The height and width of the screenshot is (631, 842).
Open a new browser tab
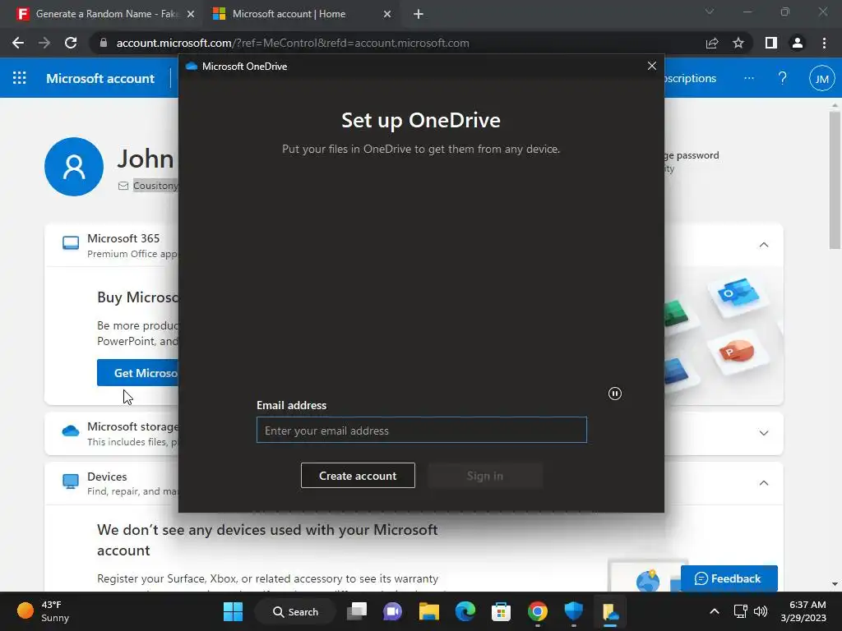[419, 14]
